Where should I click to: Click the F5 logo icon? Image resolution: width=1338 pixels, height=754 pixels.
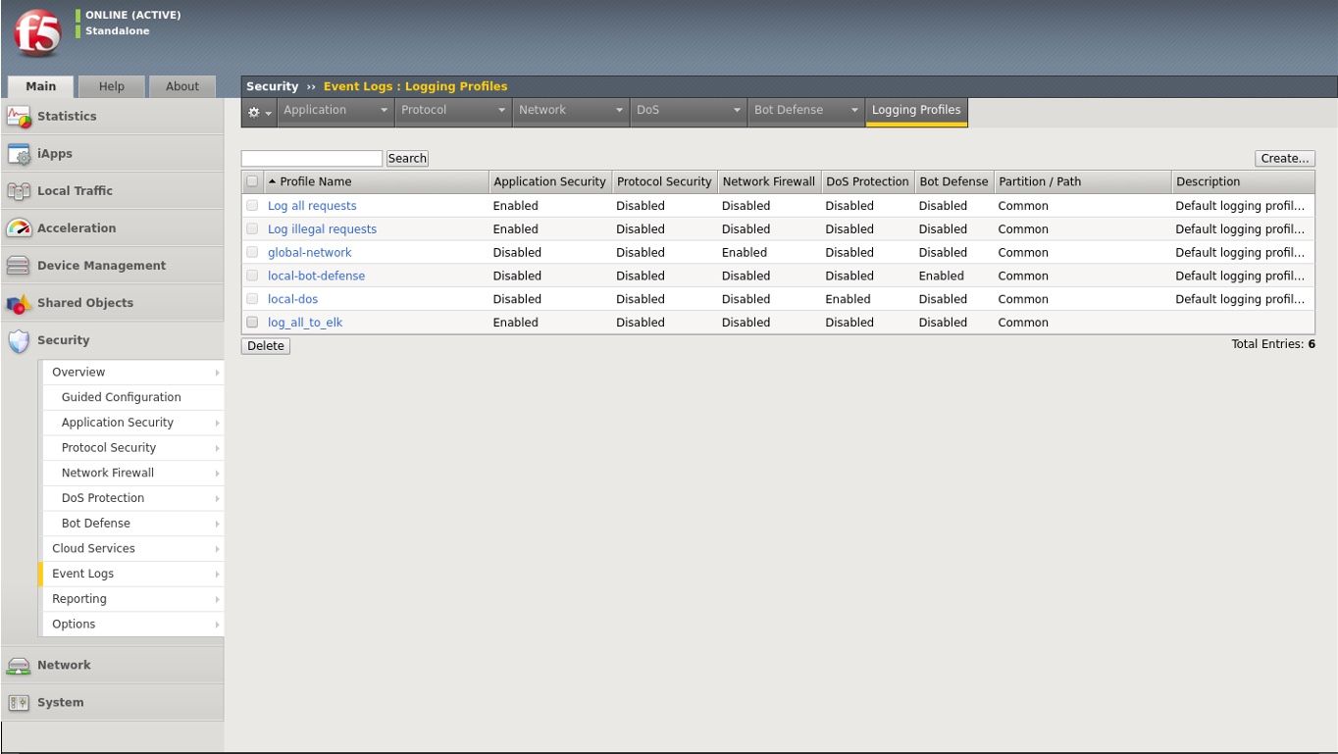coord(37,34)
